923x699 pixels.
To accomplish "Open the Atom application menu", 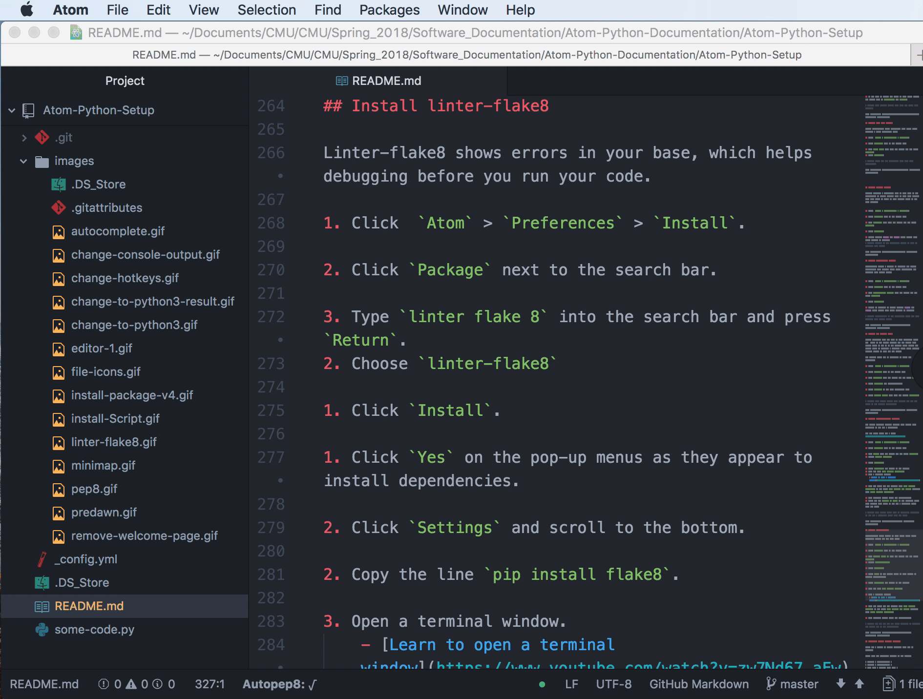I will tap(71, 10).
